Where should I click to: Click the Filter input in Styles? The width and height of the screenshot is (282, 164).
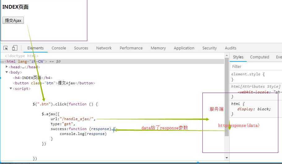click(256, 67)
